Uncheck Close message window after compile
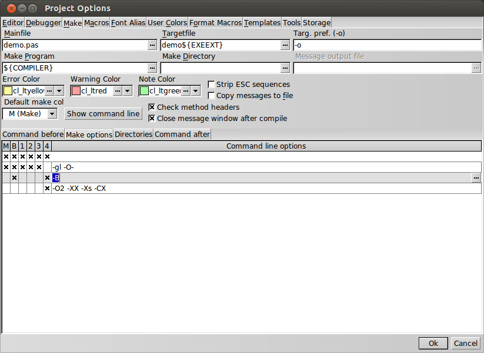 (152, 118)
